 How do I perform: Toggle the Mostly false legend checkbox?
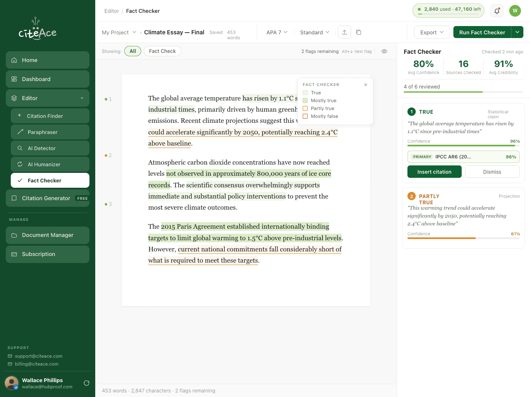click(x=305, y=116)
